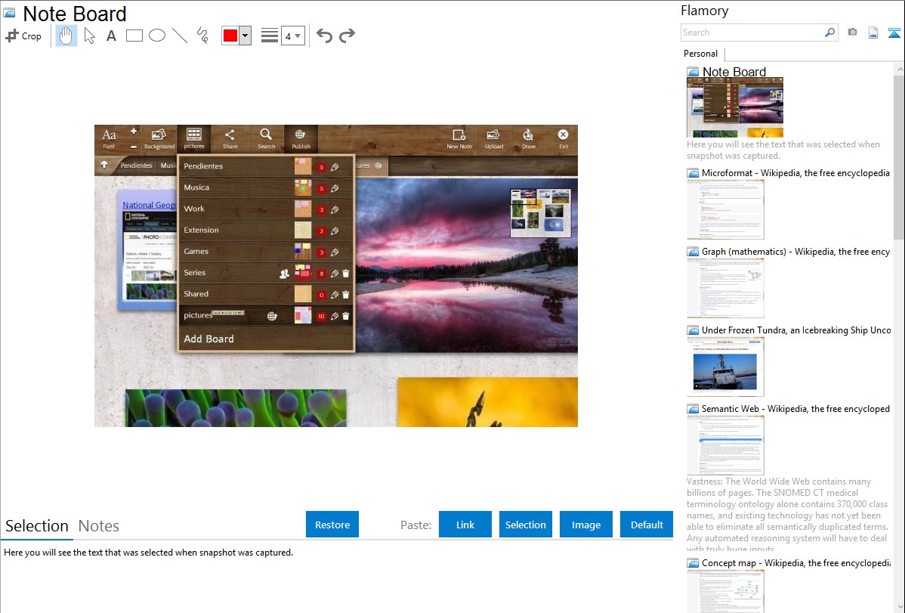Click the trash icon for pictures board
The height and width of the screenshot is (613, 905).
point(346,316)
